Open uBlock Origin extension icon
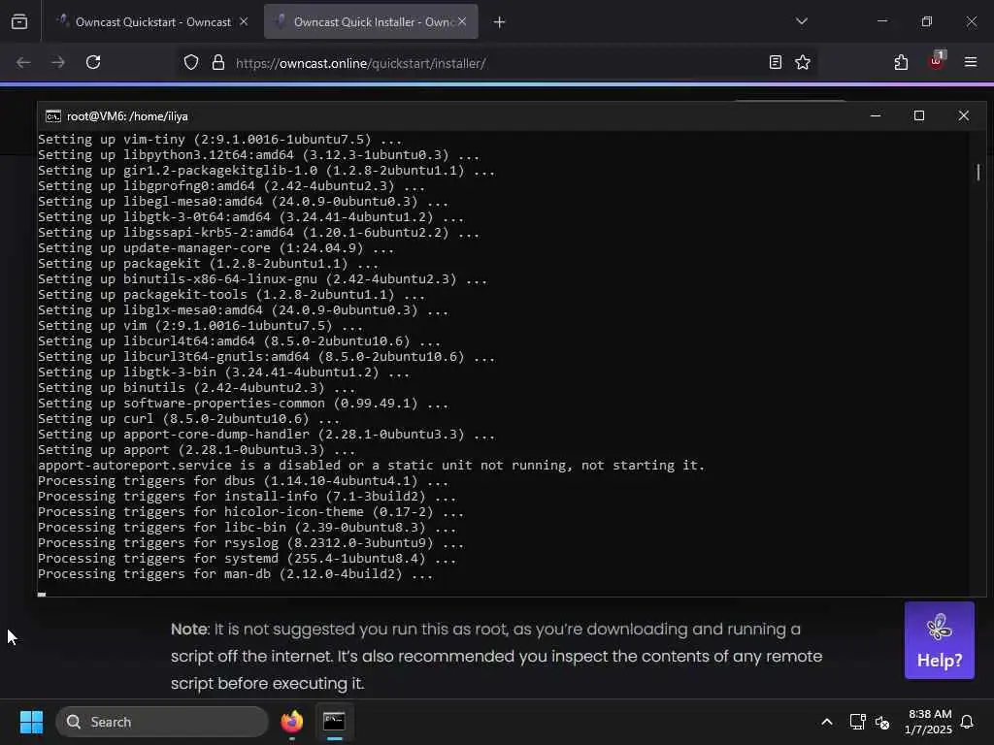Screen dimensions: 994x745 tap(937, 61)
